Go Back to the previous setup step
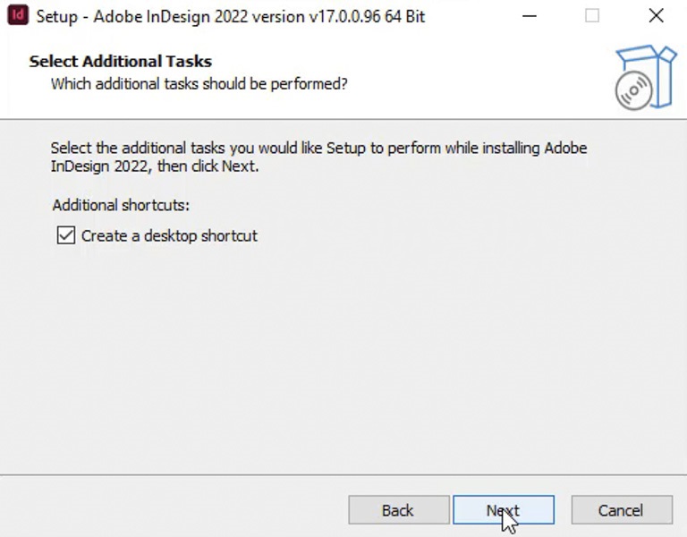This screenshot has width=687, height=537. [397, 510]
